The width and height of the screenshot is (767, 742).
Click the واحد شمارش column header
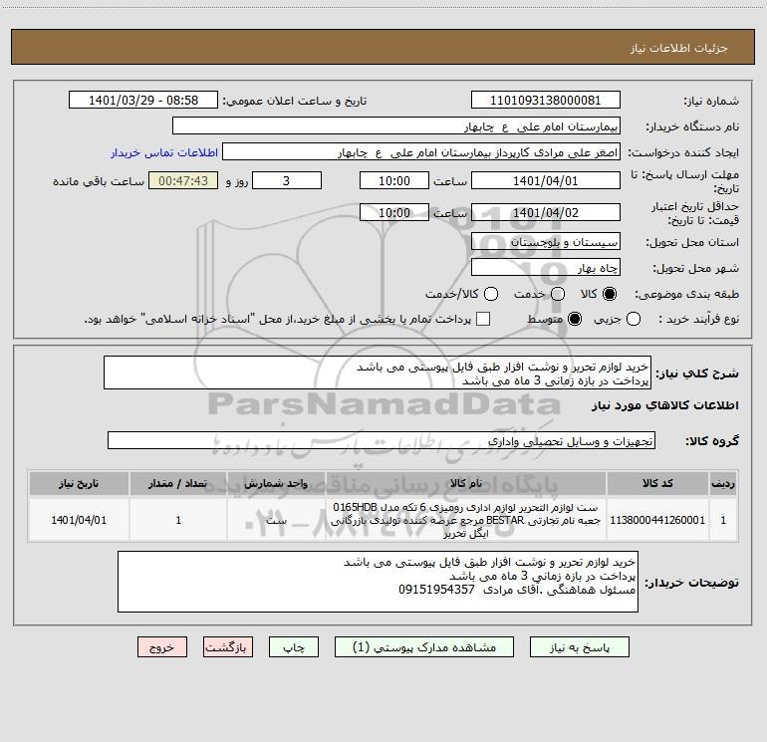coord(276,484)
